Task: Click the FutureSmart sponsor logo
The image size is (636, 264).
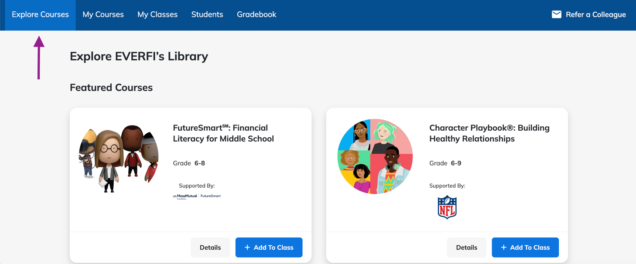Action: (211, 196)
